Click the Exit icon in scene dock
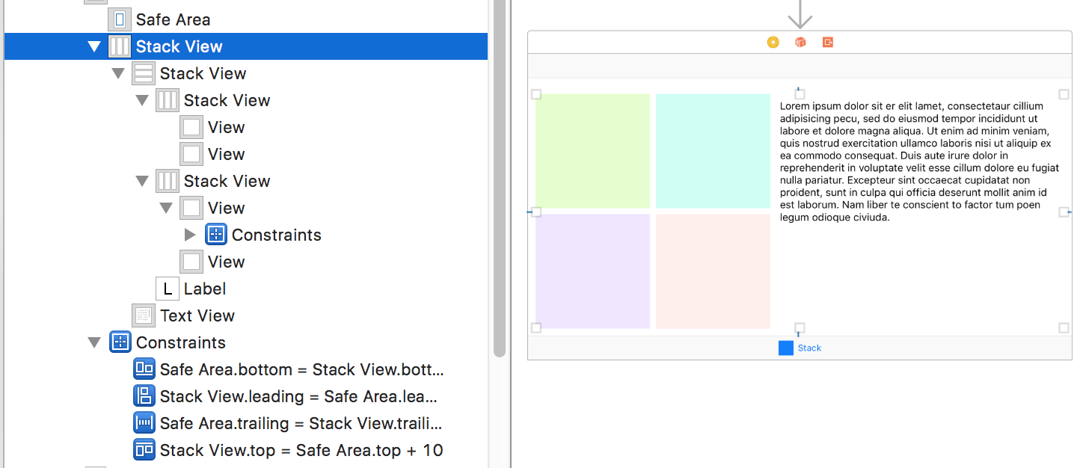 pyautogui.click(x=828, y=43)
